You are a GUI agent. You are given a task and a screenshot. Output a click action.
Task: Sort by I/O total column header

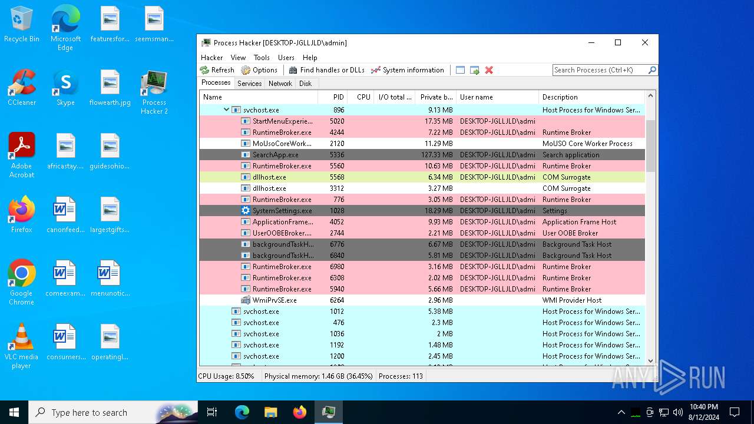[x=395, y=97]
